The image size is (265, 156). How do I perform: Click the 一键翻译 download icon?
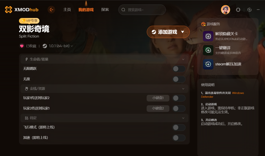pyautogui.click(x=208, y=50)
